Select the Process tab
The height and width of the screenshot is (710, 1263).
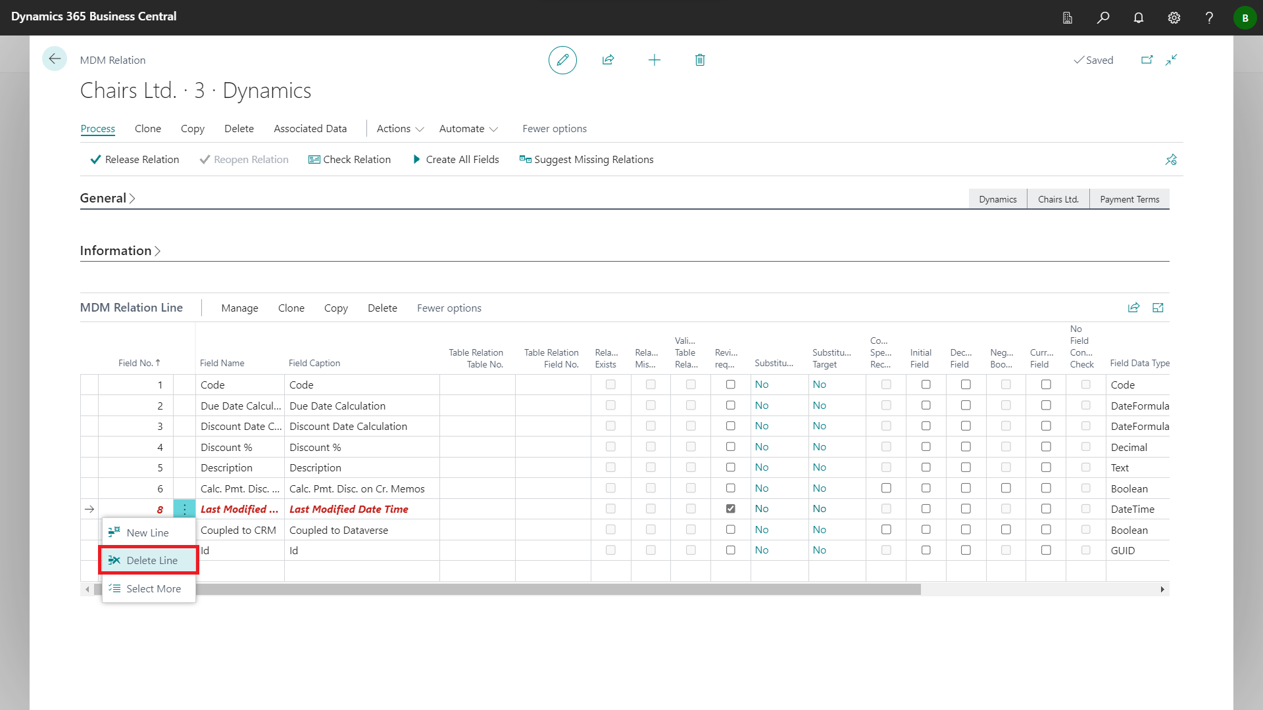[97, 129]
